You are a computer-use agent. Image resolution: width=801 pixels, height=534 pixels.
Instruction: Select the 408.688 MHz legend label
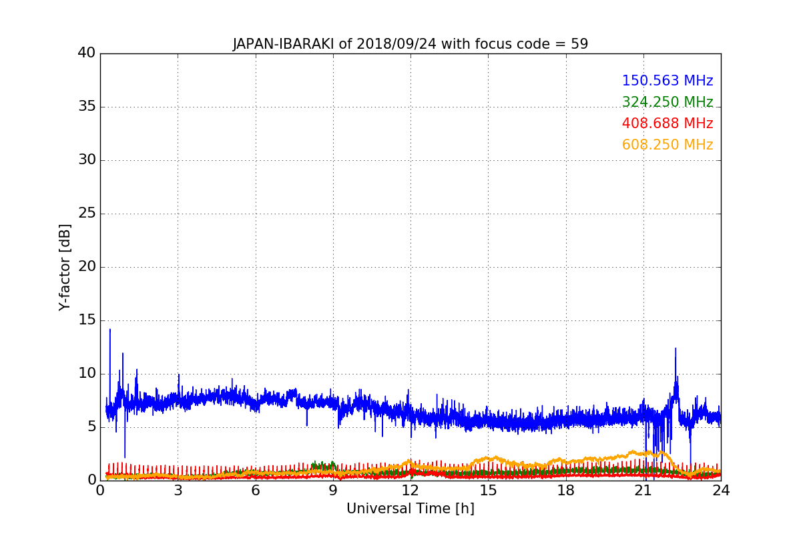point(667,123)
